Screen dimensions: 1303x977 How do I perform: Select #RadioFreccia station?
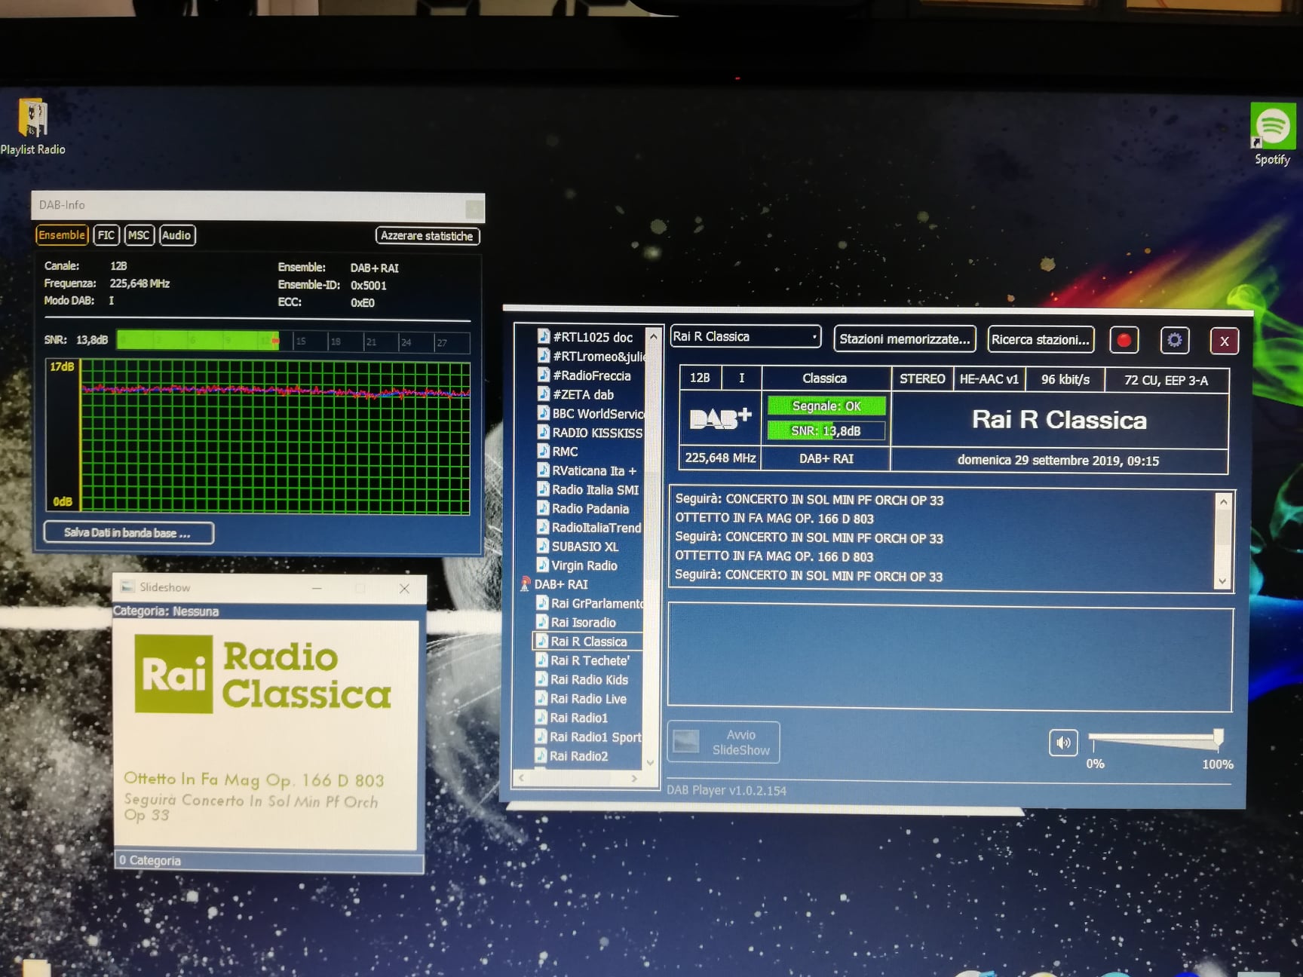pyautogui.click(x=591, y=375)
